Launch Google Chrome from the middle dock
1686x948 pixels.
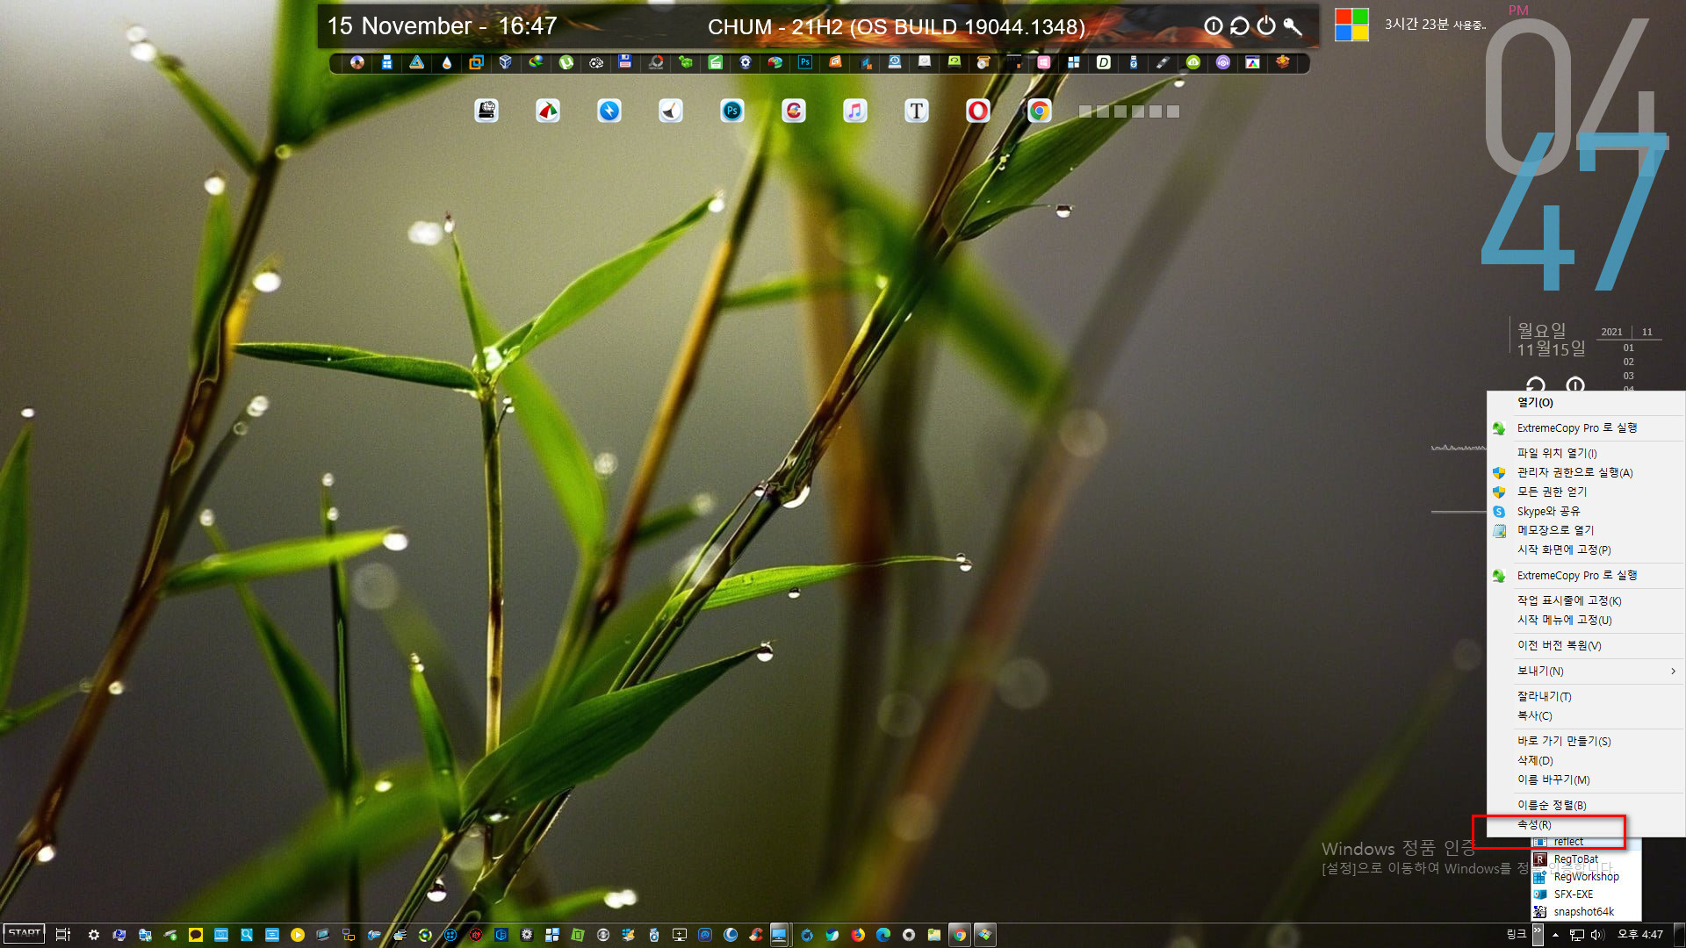tap(1039, 111)
